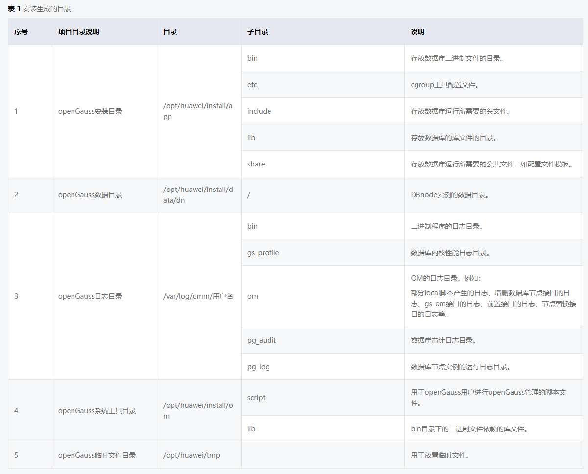Select the '/opt/huawei/install/app' path cell
Image resolution: width=588 pixels, height=474 pixels.
198,111
